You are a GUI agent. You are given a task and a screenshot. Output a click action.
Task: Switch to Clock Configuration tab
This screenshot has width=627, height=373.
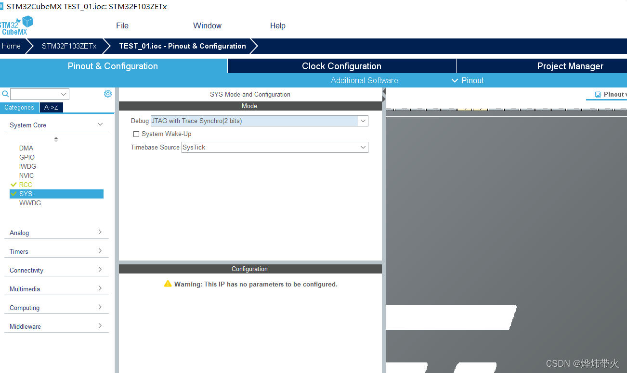point(341,66)
